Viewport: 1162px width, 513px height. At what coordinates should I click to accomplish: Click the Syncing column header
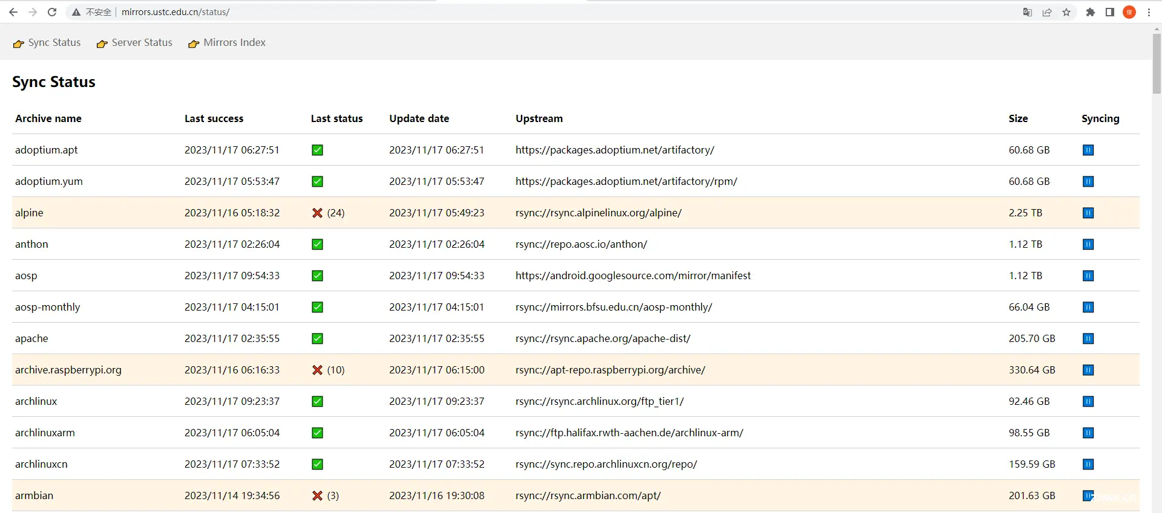1101,118
